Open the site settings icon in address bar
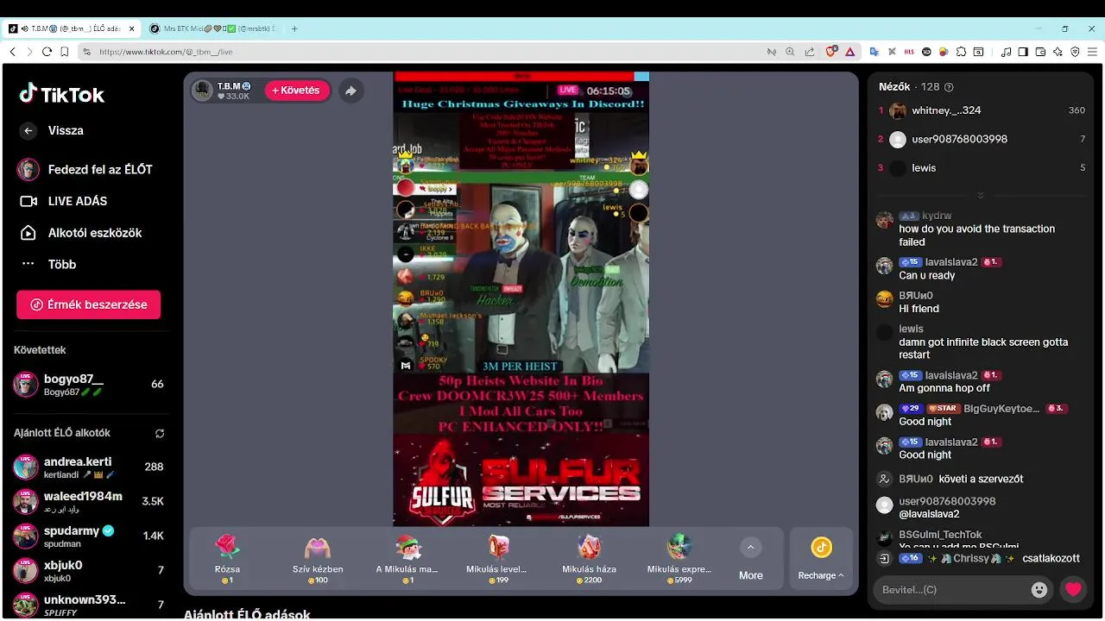 [x=86, y=52]
